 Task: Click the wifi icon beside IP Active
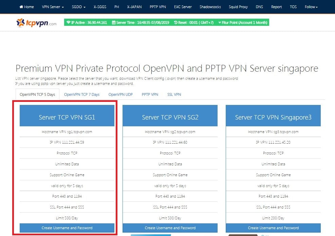pyautogui.click(x=68, y=22)
